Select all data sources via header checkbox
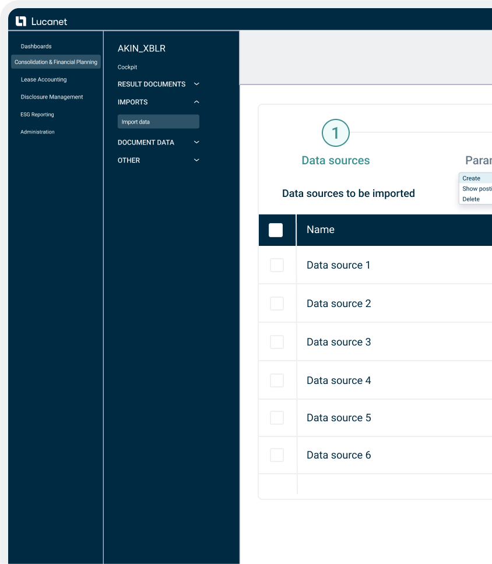This screenshot has height=564, width=492. 276,230
